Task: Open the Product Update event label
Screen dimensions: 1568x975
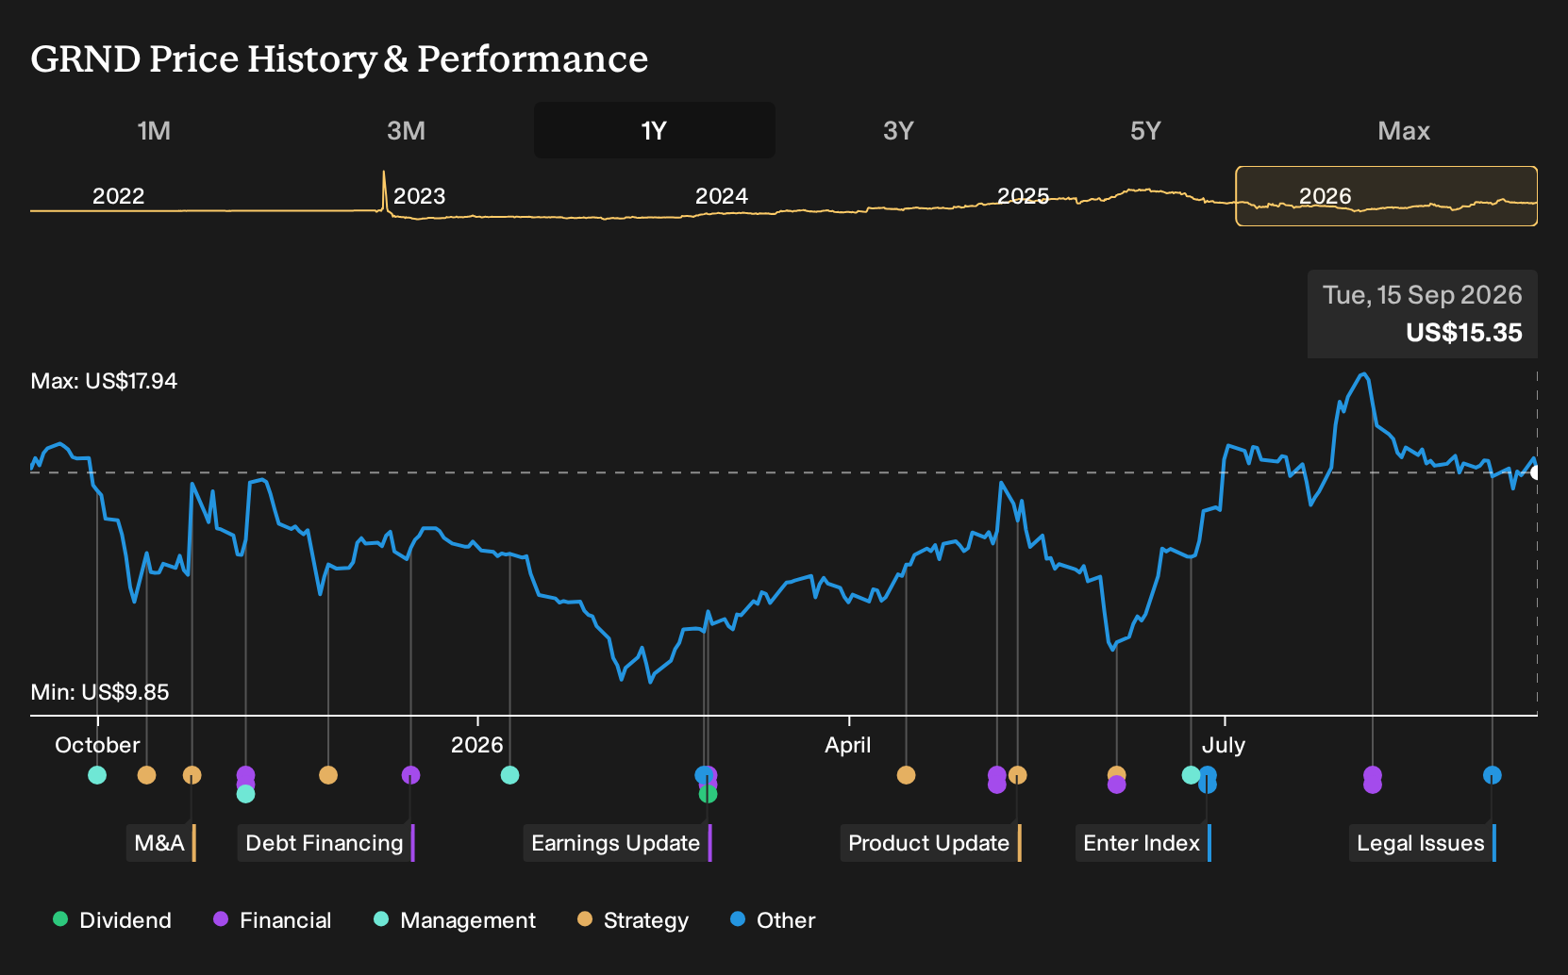Action: click(930, 843)
